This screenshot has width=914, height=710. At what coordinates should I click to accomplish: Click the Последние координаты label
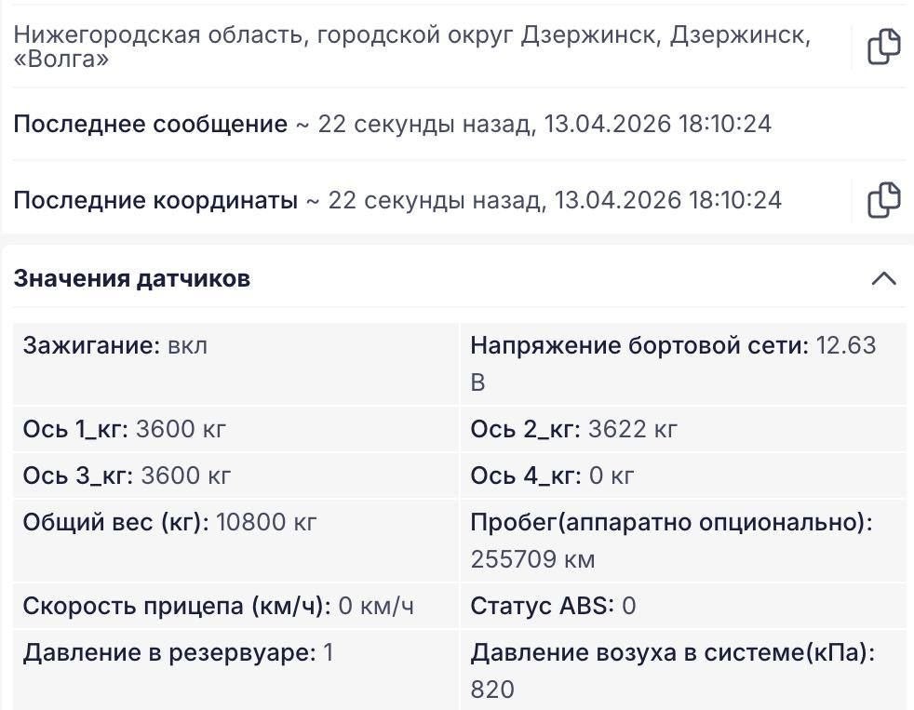coord(155,200)
